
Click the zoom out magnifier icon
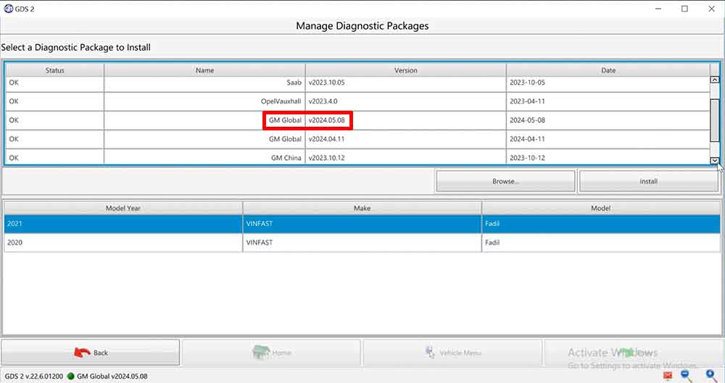(x=687, y=375)
